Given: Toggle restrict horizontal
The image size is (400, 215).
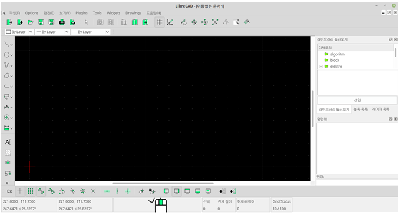Looking at the screenshot, I should (x=107, y=191).
